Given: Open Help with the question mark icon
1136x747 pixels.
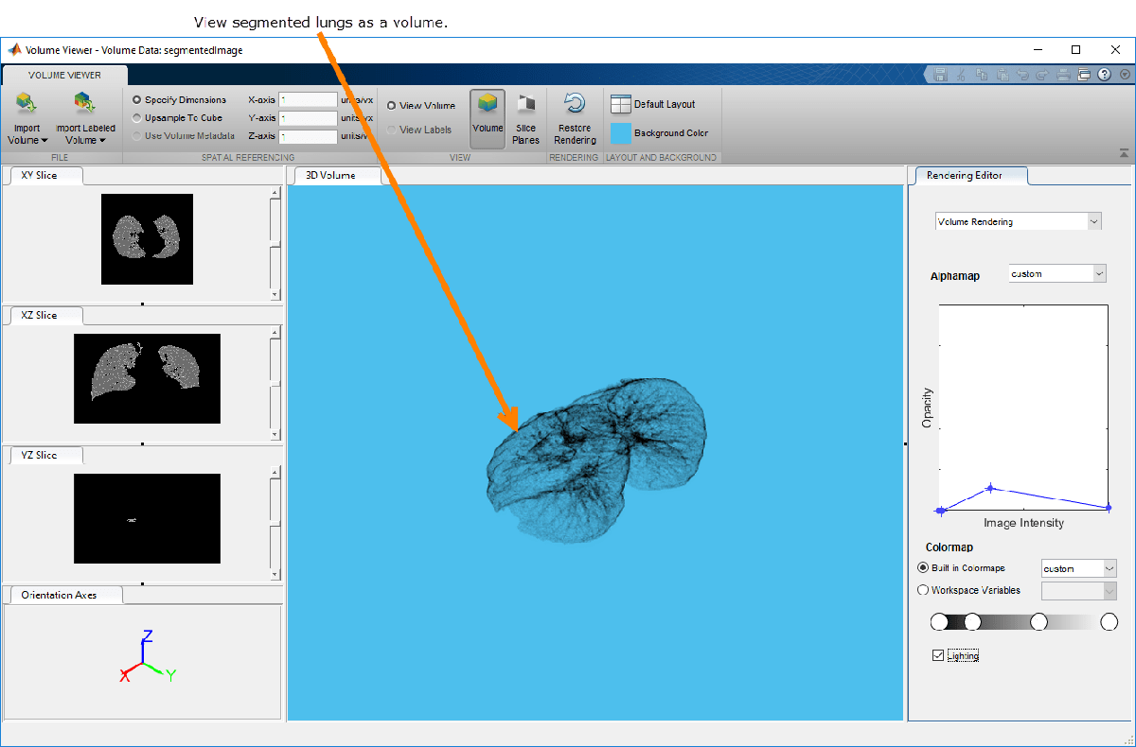Looking at the screenshot, I should [1105, 75].
